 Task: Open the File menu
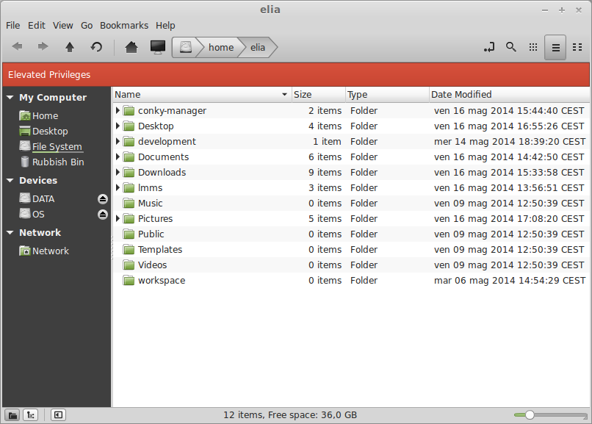(12, 25)
